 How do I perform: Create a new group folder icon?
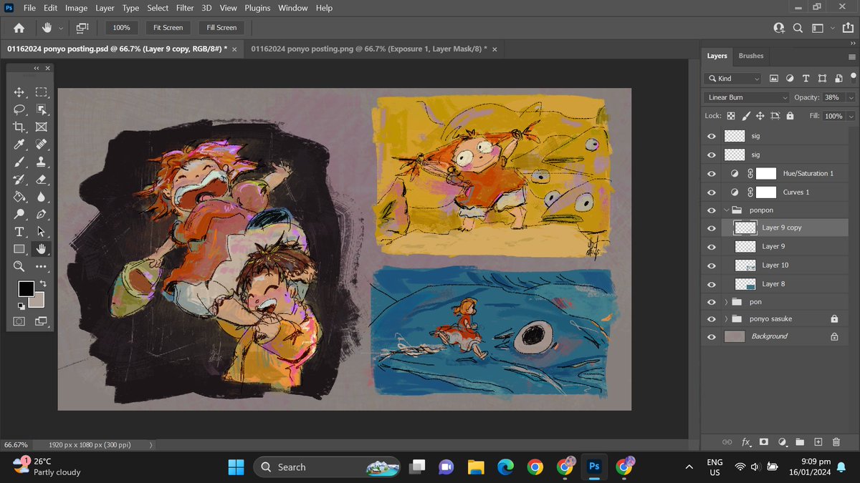click(800, 442)
